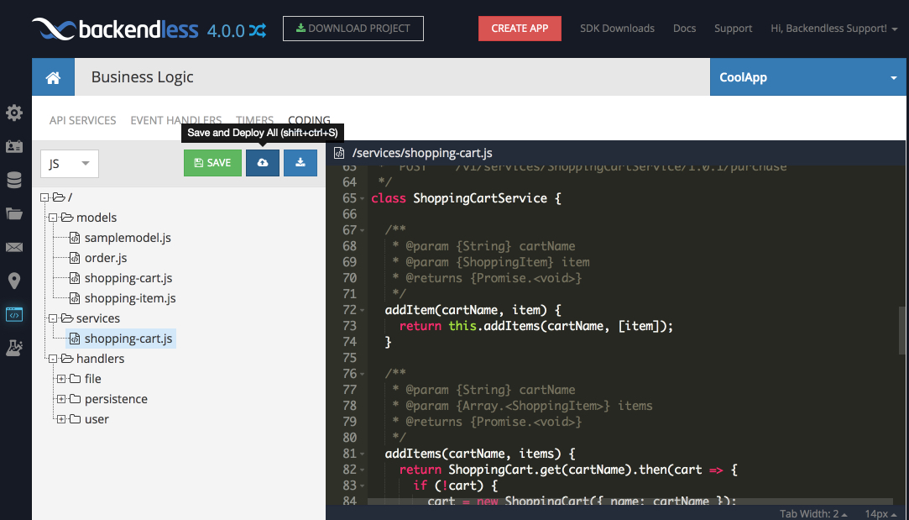Select services/shopping-cart.js in the tree
Image resolution: width=909 pixels, height=520 pixels.
point(128,339)
